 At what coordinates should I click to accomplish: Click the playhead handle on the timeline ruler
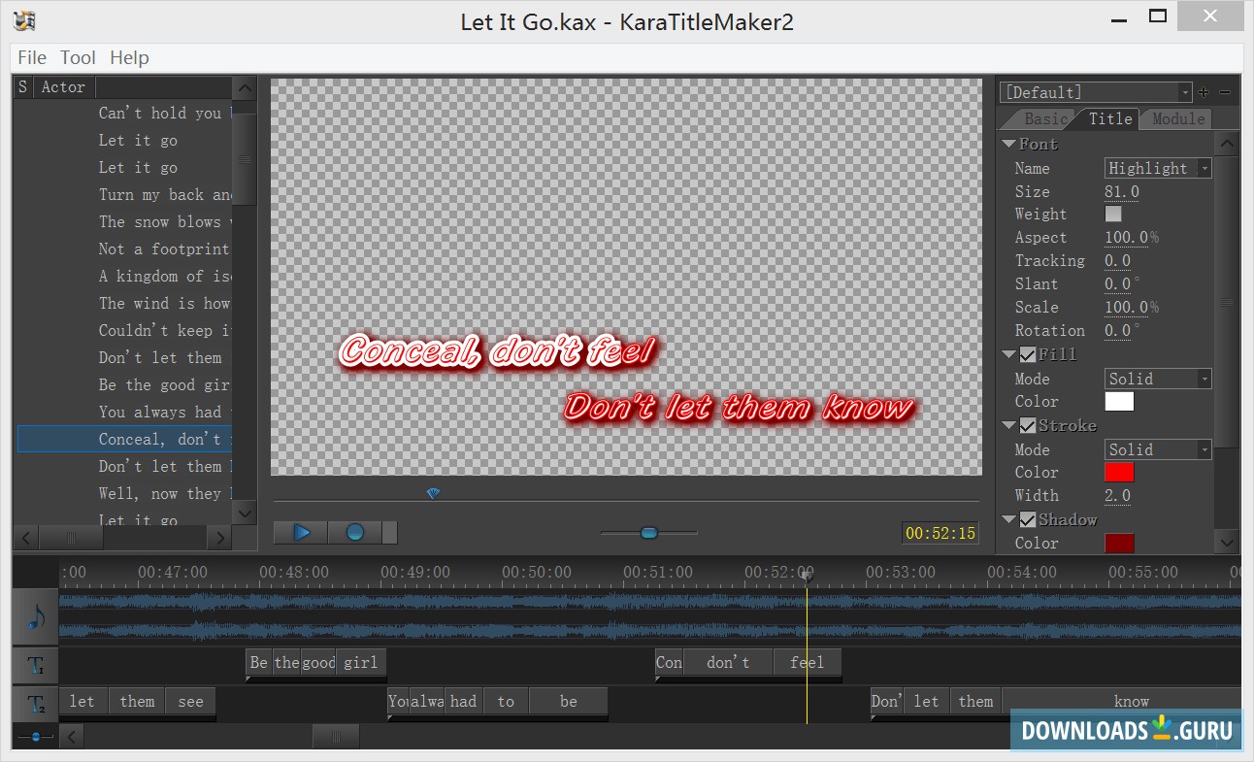pyautogui.click(x=807, y=576)
